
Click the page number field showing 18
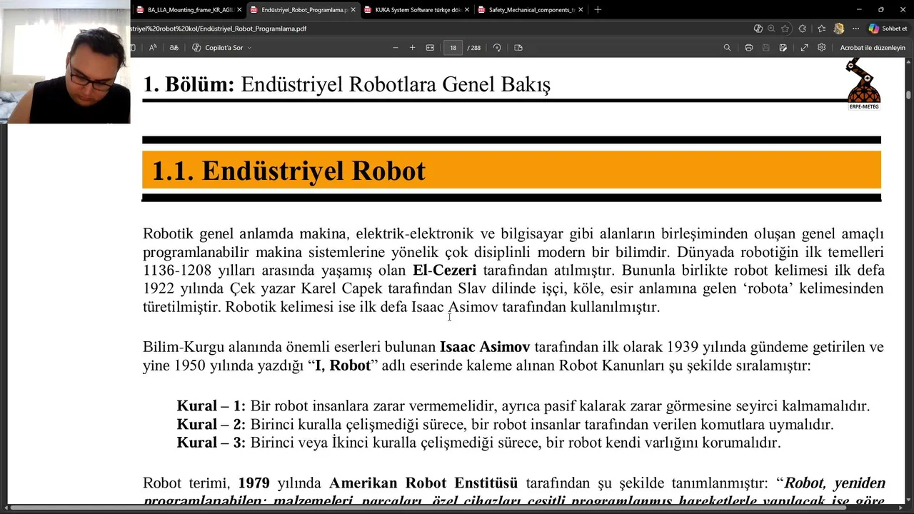[453, 48]
